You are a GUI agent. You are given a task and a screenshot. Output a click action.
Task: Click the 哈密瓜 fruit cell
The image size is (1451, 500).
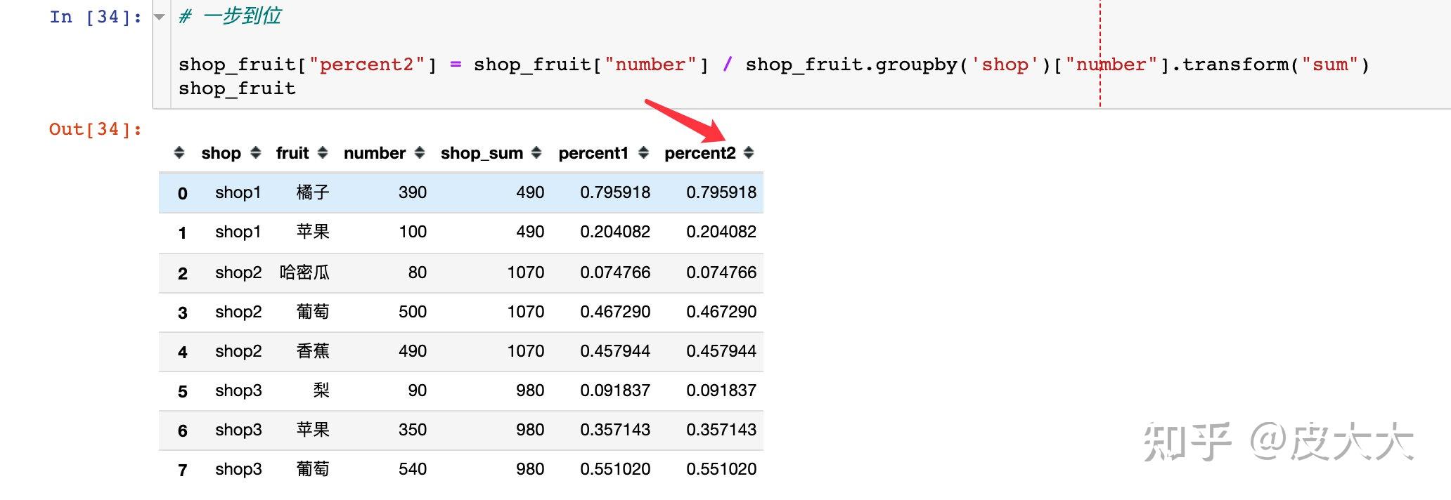click(x=304, y=272)
